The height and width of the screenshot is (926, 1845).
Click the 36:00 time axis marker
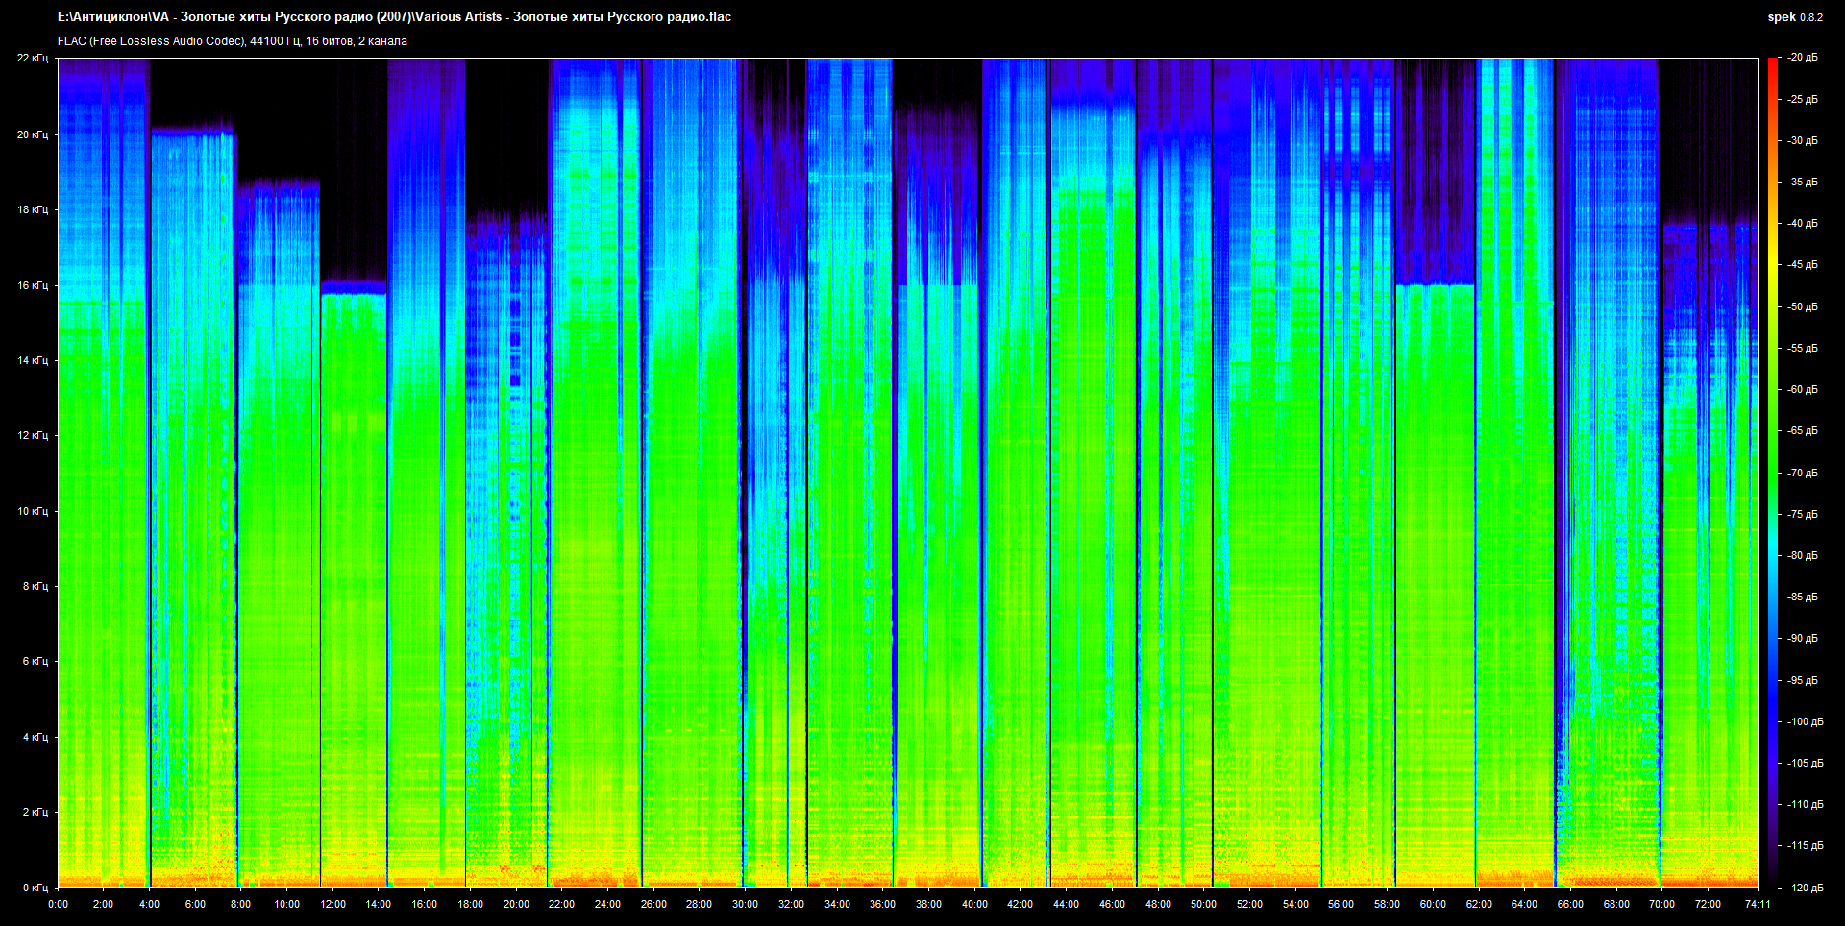pos(882,904)
